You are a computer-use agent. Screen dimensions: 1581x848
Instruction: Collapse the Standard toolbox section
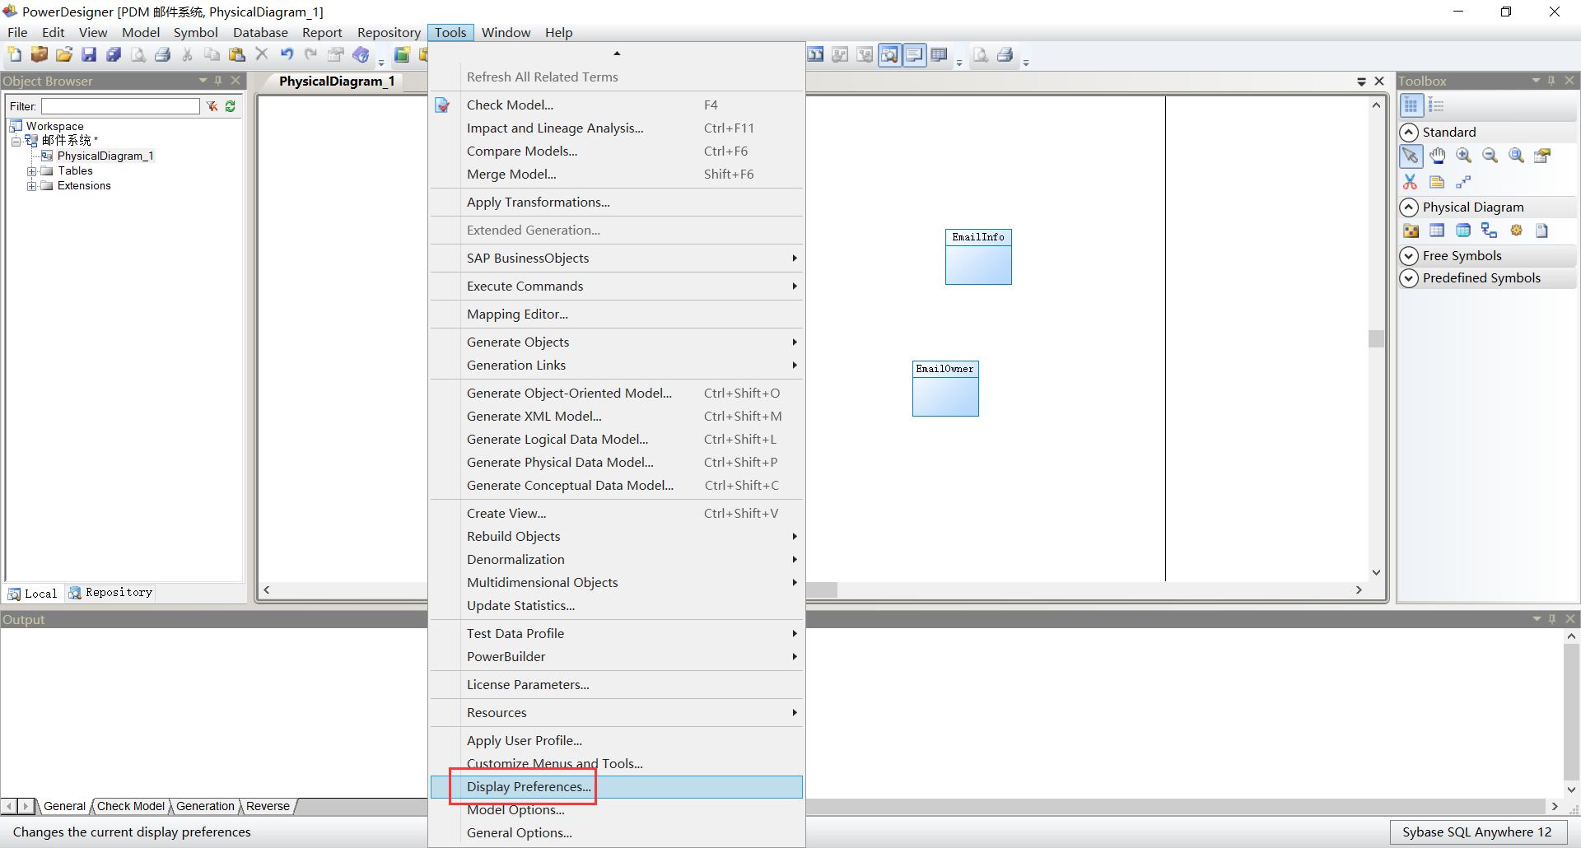(1410, 133)
